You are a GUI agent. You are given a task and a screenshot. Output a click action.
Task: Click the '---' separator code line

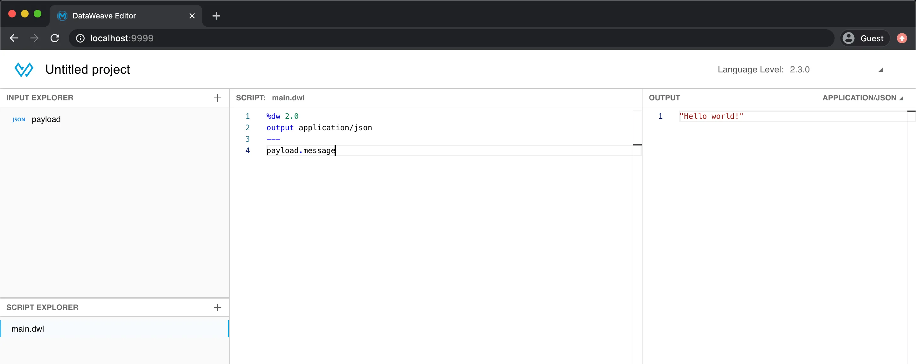tap(273, 139)
